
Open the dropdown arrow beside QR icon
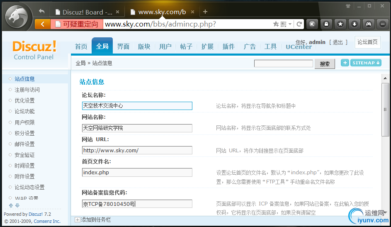(290, 24)
